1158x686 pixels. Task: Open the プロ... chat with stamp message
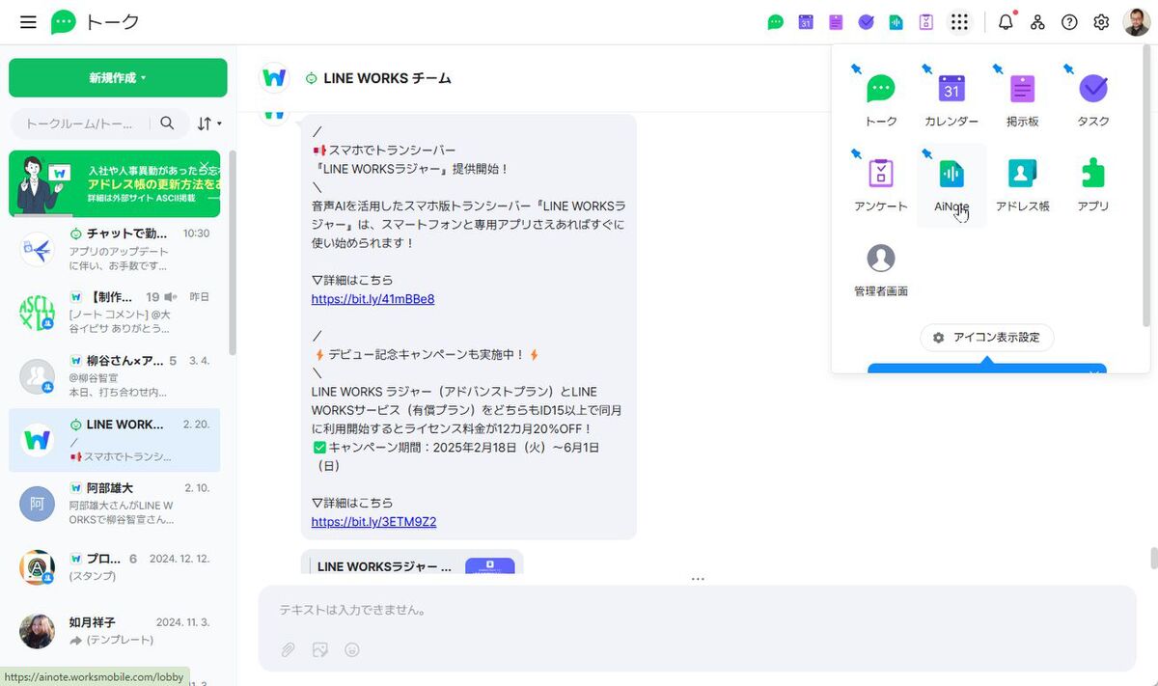click(114, 567)
